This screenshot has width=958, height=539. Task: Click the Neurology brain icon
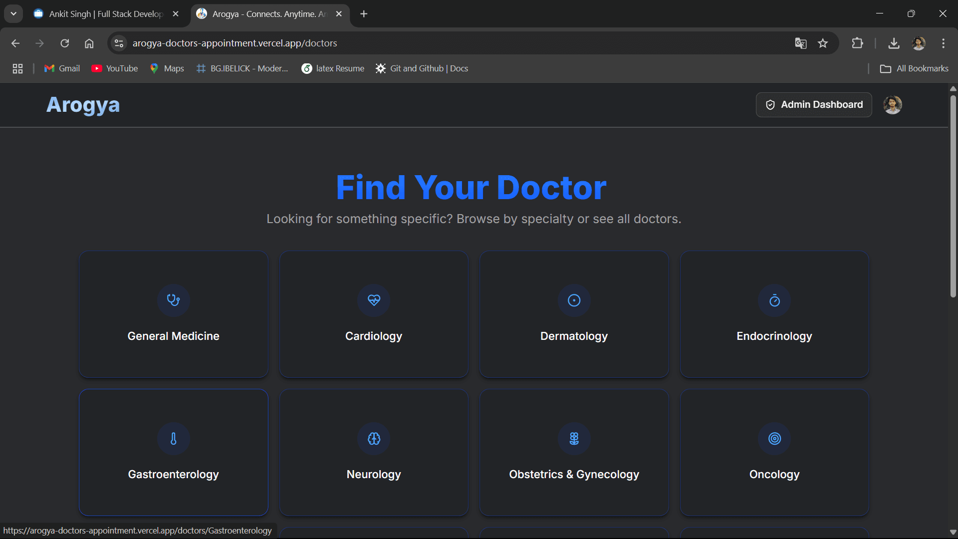pos(374,439)
